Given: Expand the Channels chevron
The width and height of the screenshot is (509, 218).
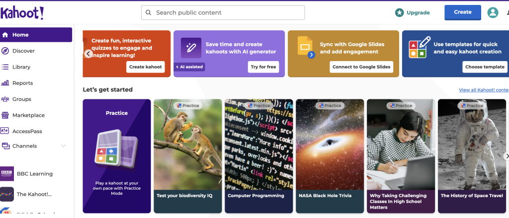Looking at the screenshot, I should point(63,146).
